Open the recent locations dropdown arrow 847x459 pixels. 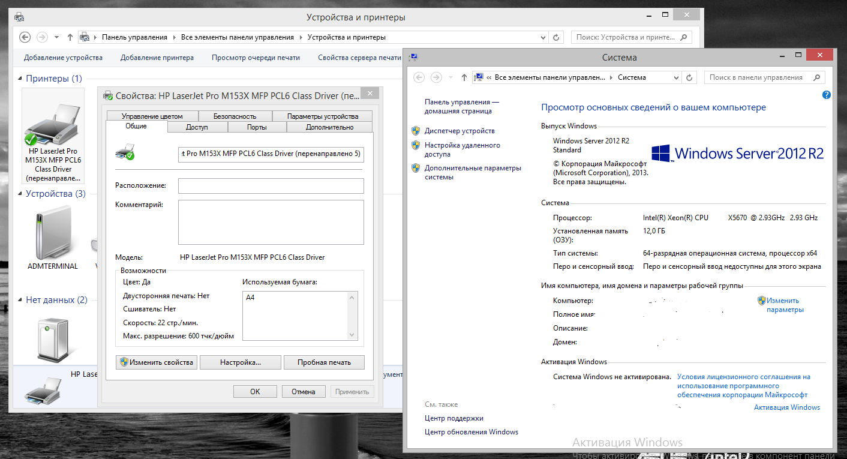pyautogui.click(x=57, y=37)
